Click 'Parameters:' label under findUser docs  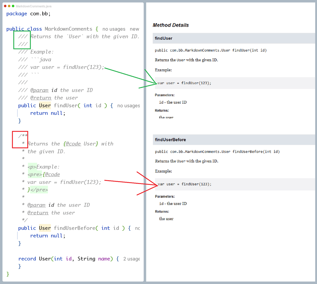coord(165,95)
